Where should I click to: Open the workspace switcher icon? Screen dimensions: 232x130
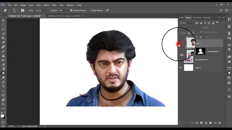227,10
